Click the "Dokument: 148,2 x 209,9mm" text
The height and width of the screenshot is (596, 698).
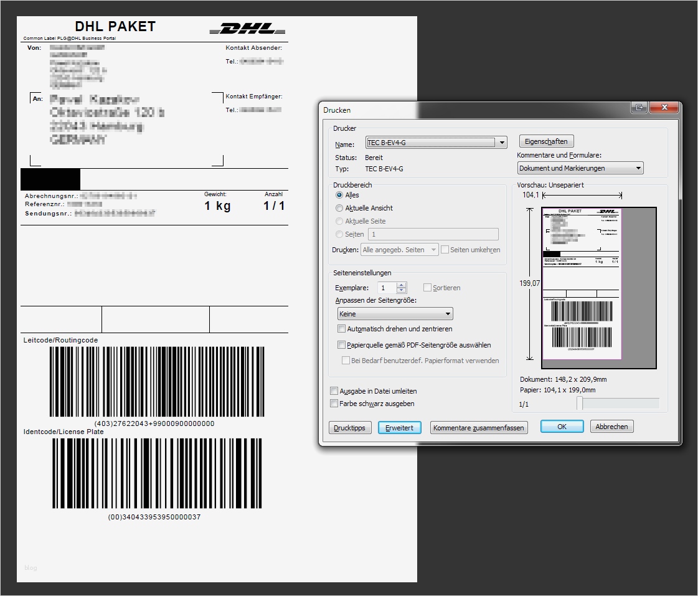(563, 380)
